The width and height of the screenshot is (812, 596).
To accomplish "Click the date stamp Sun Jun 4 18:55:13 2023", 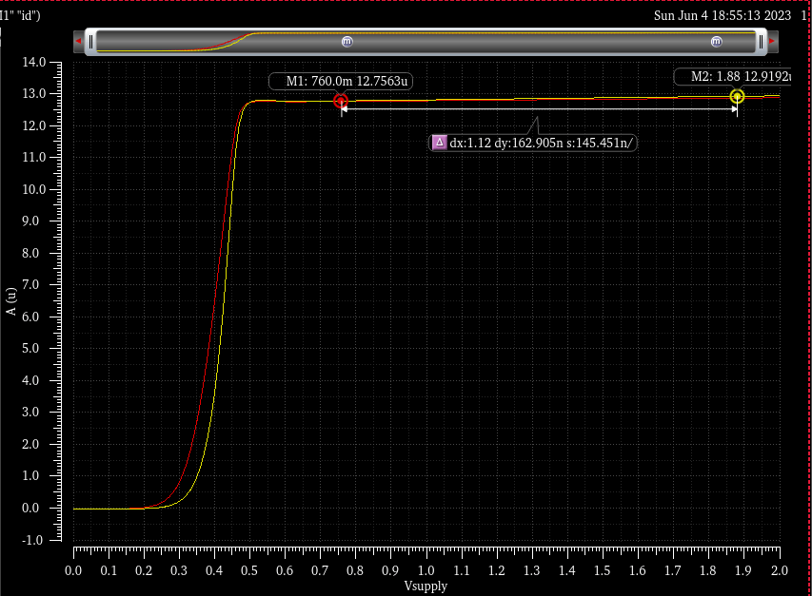I will 723,16.
